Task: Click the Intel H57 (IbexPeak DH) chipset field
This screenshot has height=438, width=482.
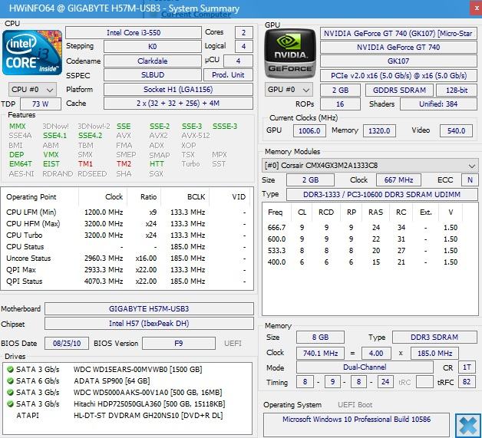Action: tap(149, 324)
